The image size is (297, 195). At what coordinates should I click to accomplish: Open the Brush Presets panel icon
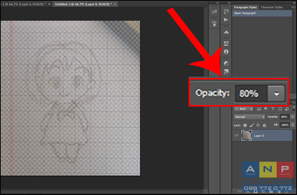click(214, 23)
